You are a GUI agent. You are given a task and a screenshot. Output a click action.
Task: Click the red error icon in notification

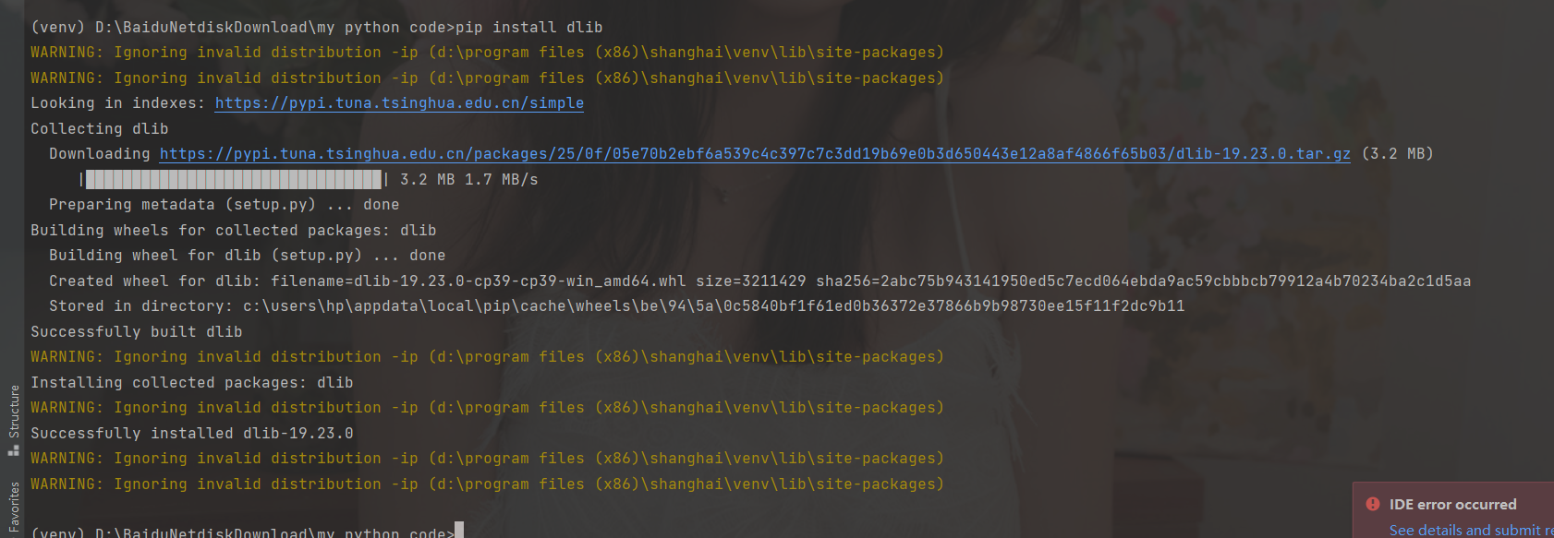click(1372, 504)
